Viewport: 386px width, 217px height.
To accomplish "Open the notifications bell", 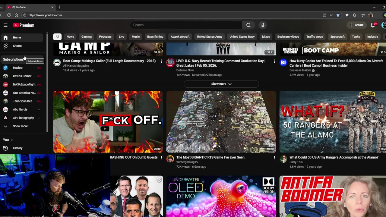I will click(x=373, y=25).
